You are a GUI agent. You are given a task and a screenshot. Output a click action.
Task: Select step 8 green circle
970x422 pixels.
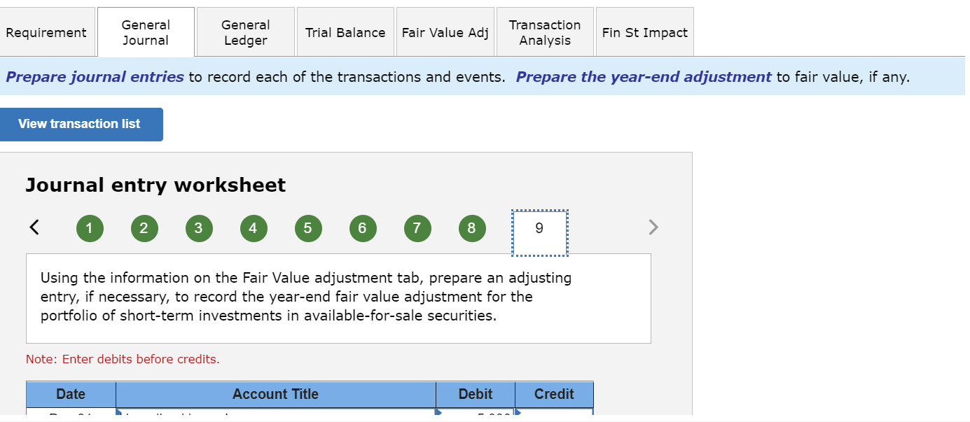[472, 228]
